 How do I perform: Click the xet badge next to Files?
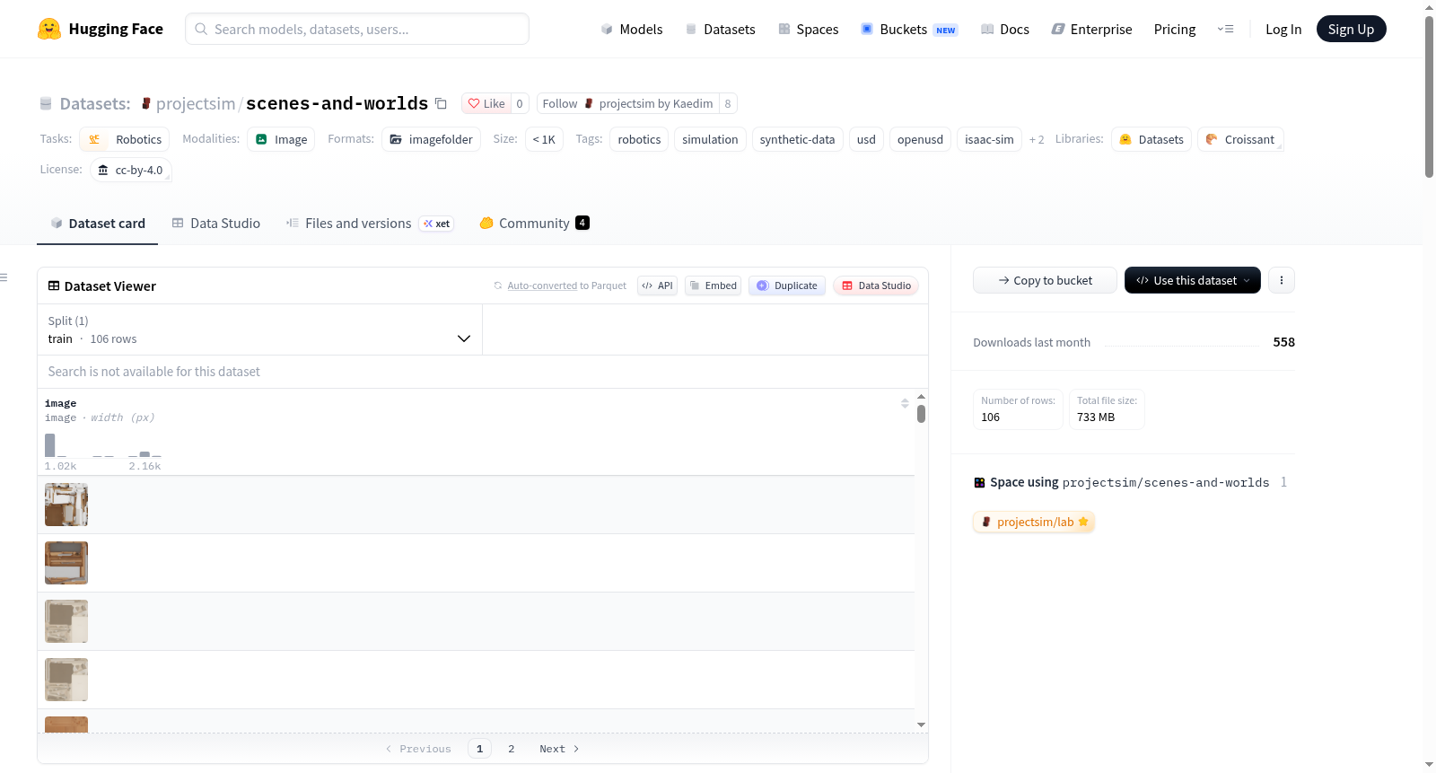tap(437, 224)
